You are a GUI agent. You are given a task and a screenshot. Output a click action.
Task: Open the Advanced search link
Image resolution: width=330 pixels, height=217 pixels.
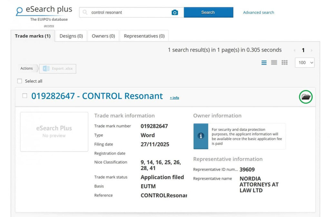coord(258,13)
